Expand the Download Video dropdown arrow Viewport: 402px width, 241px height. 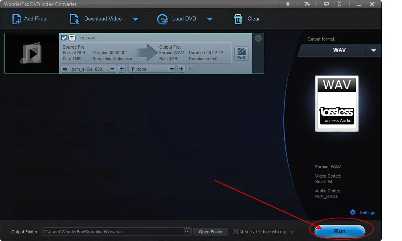tap(135, 19)
